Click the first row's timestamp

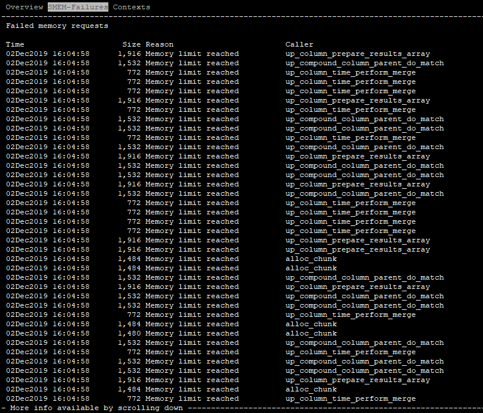48,54
